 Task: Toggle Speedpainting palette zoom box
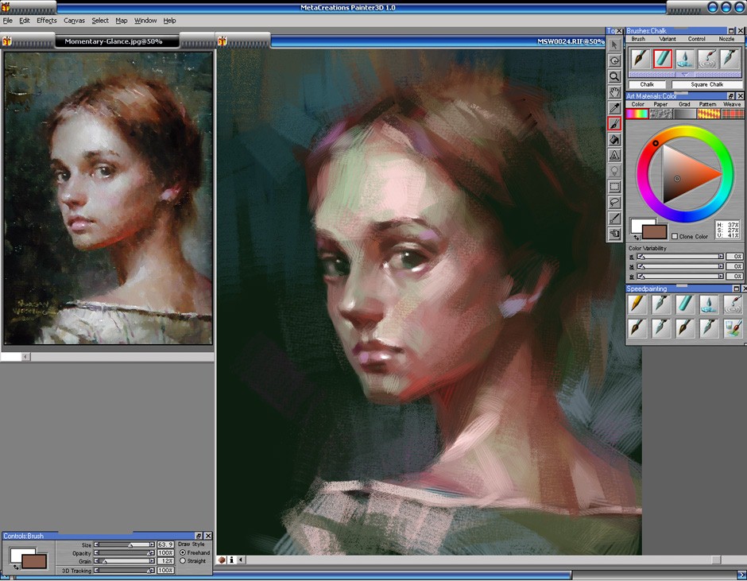pyautogui.click(x=736, y=289)
